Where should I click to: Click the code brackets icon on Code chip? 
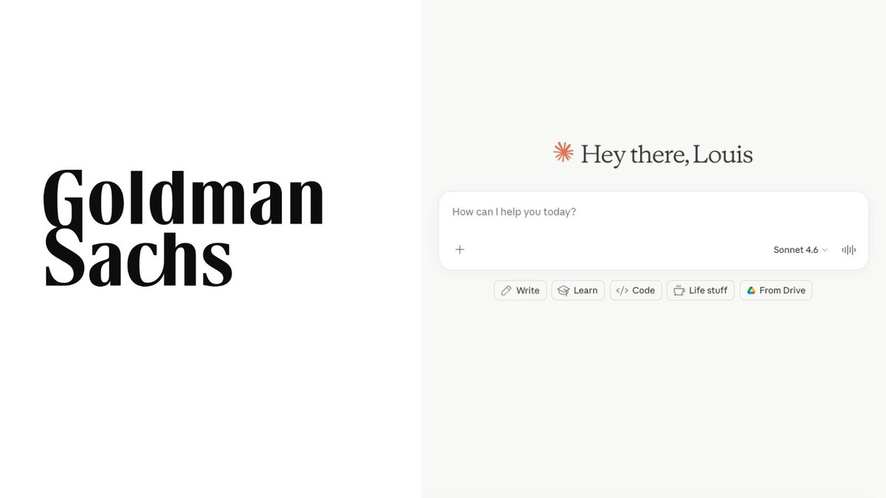tap(622, 291)
